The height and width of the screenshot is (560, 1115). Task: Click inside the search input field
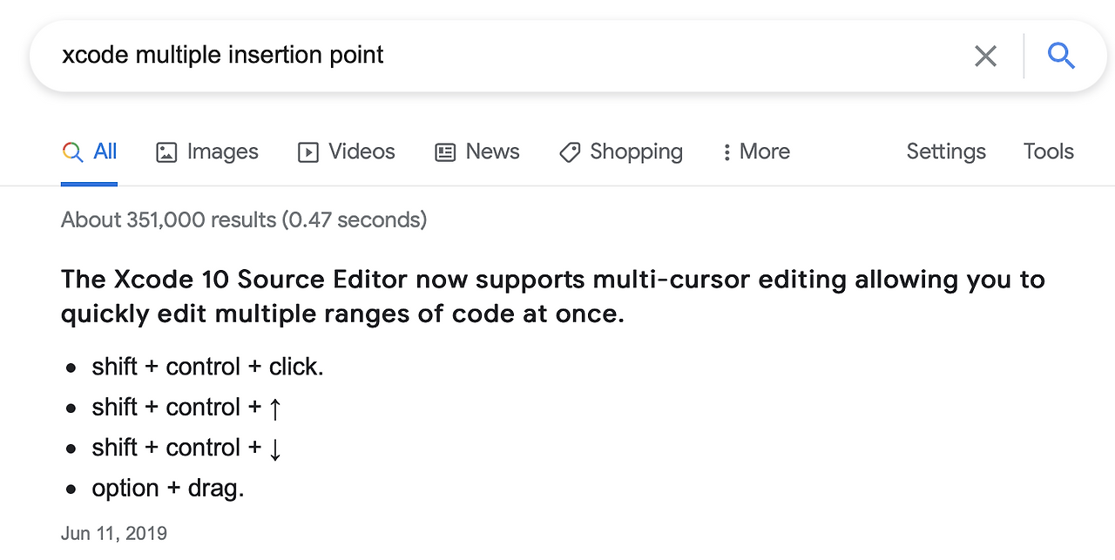(x=348, y=55)
